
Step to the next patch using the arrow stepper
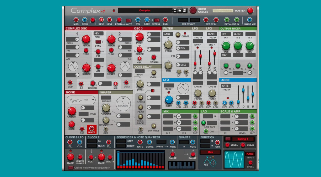click(175, 12)
